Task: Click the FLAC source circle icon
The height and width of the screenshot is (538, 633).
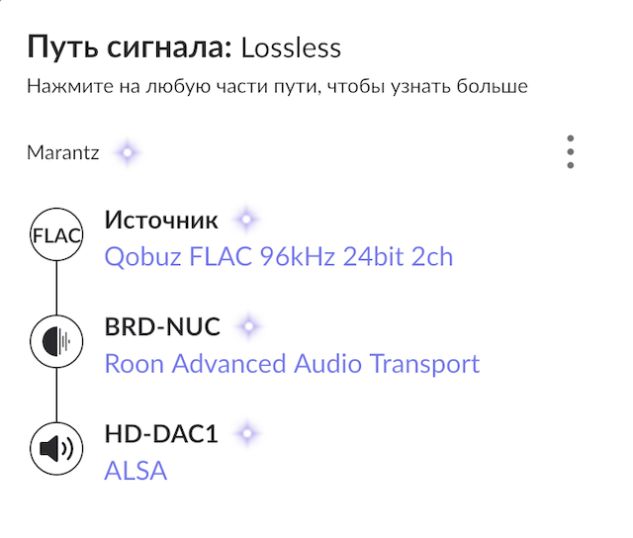Action: pyautogui.click(x=56, y=236)
